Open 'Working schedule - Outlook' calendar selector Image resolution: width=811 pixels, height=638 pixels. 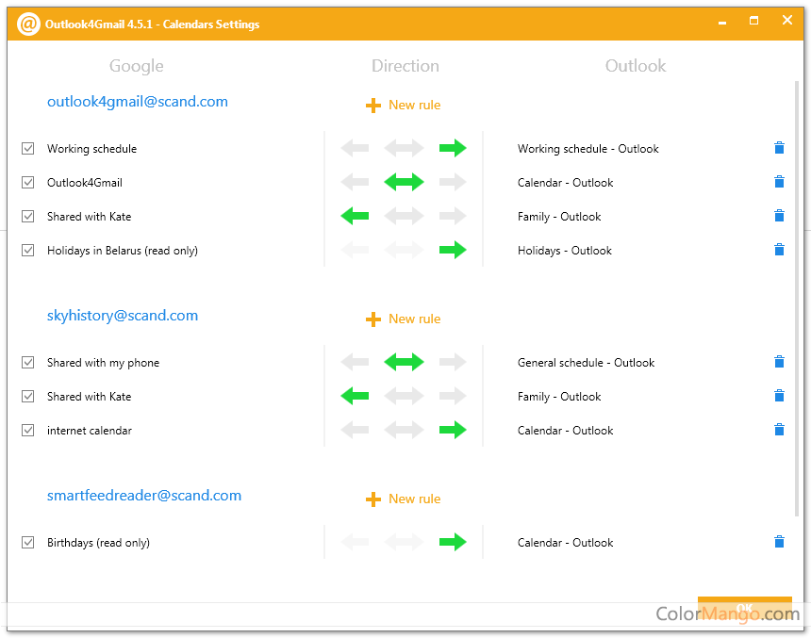(588, 149)
